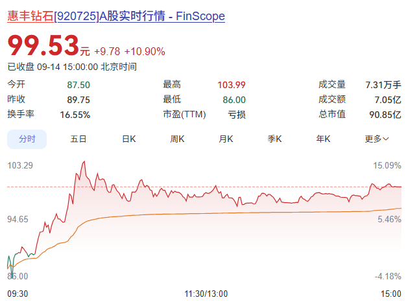Click the 总市值 value 90.85亿
The height and width of the screenshot is (302, 406).
385,115
